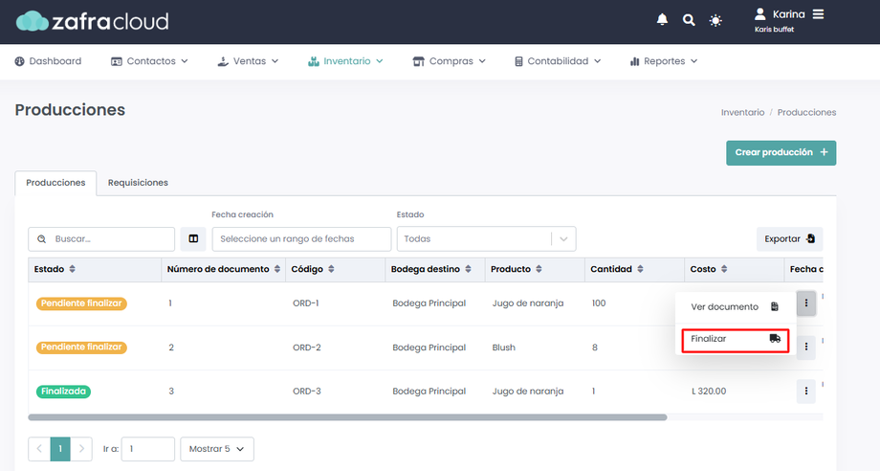Open the Fecha creación date range field
Image resolution: width=880 pixels, height=471 pixels.
(x=301, y=238)
